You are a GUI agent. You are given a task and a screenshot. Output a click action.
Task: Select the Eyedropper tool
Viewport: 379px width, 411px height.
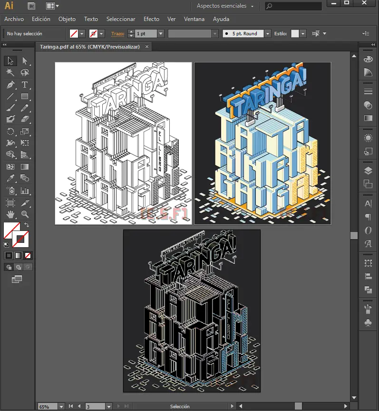(x=10, y=178)
